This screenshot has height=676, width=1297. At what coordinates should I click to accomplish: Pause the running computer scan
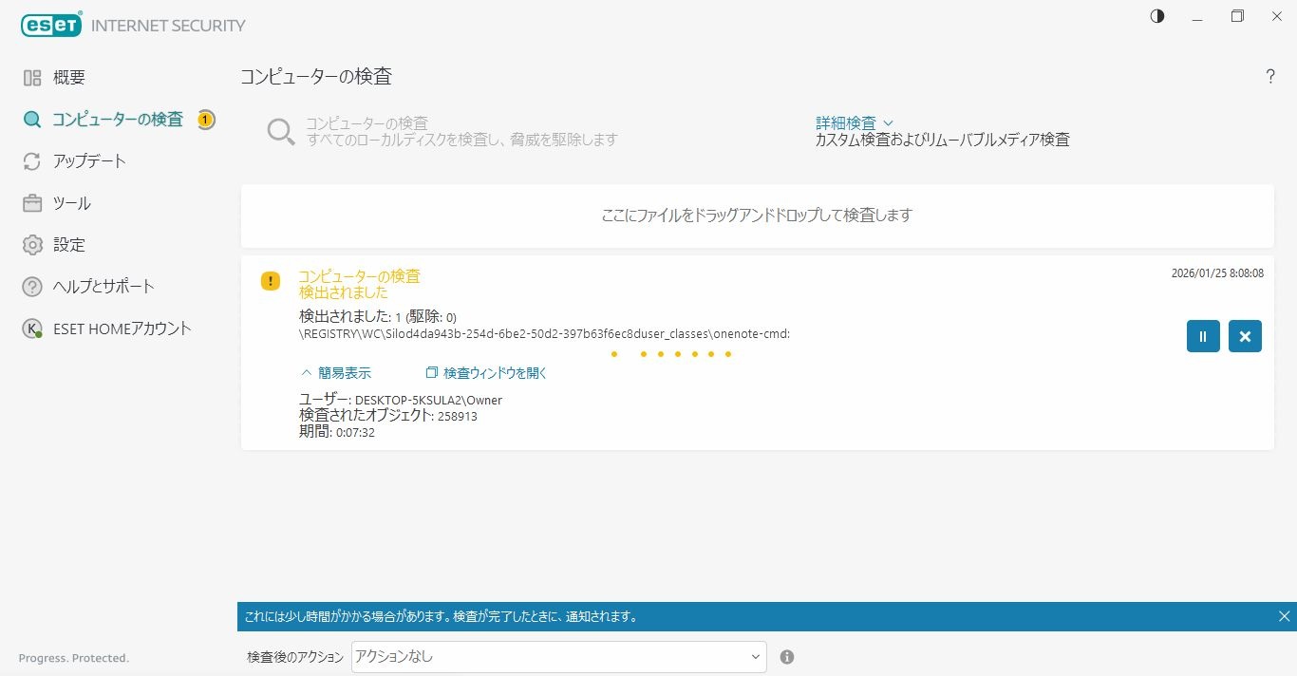tap(1202, 336)
